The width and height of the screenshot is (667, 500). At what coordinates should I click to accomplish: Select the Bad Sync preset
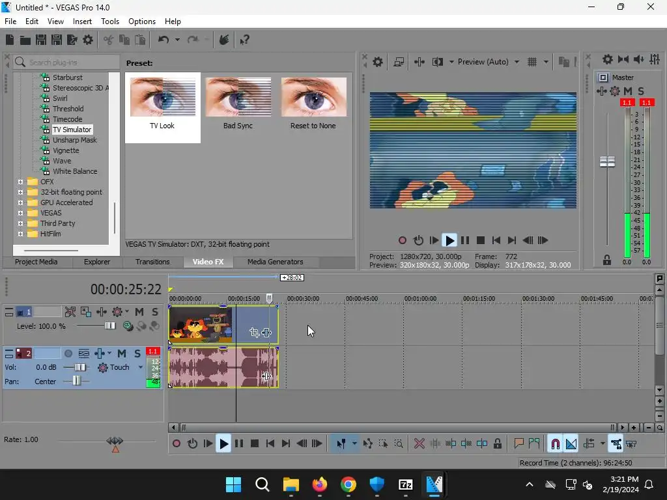tap(238, 104)
